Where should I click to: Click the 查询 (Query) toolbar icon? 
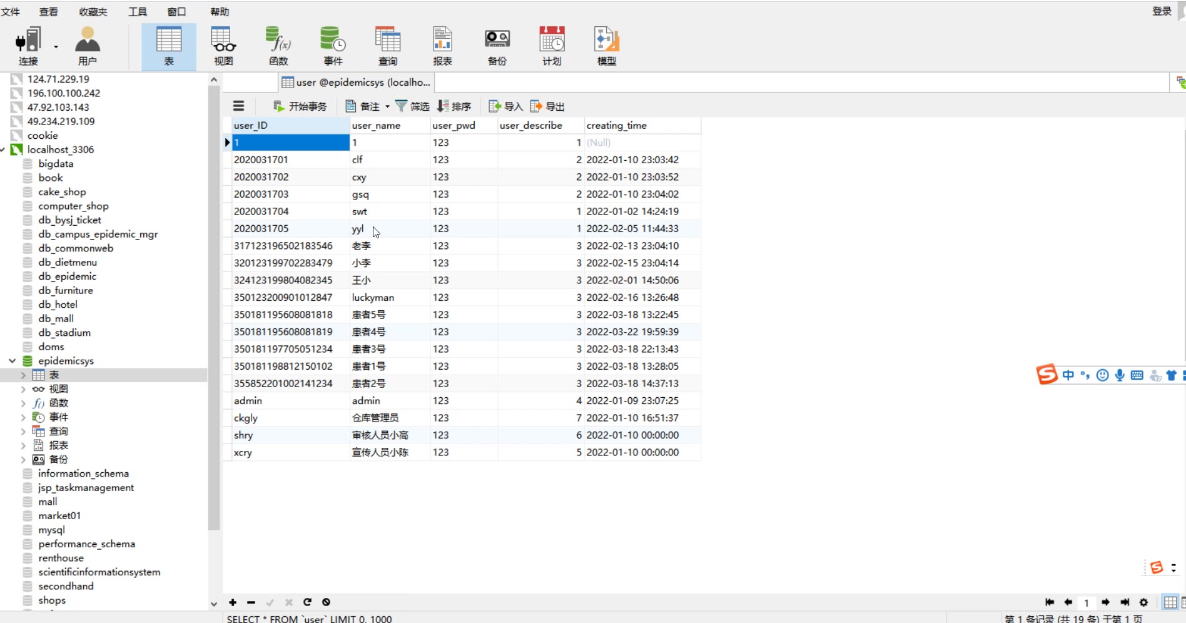click(388, 46)
